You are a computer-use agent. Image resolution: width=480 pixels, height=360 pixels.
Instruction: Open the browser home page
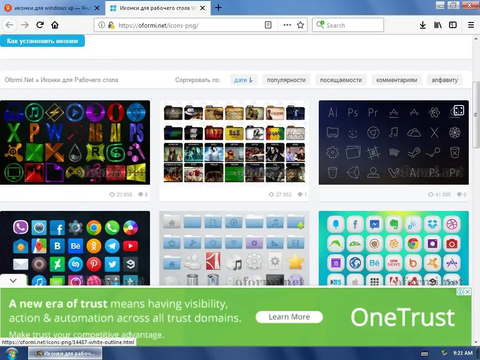55,25
